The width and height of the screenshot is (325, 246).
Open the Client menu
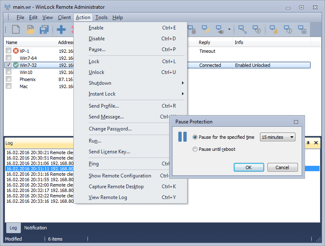[64, 17]
